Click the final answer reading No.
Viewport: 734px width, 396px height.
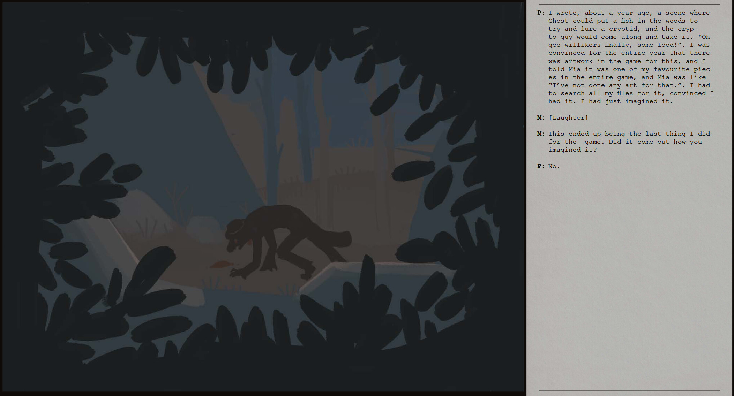coord(553,166)
